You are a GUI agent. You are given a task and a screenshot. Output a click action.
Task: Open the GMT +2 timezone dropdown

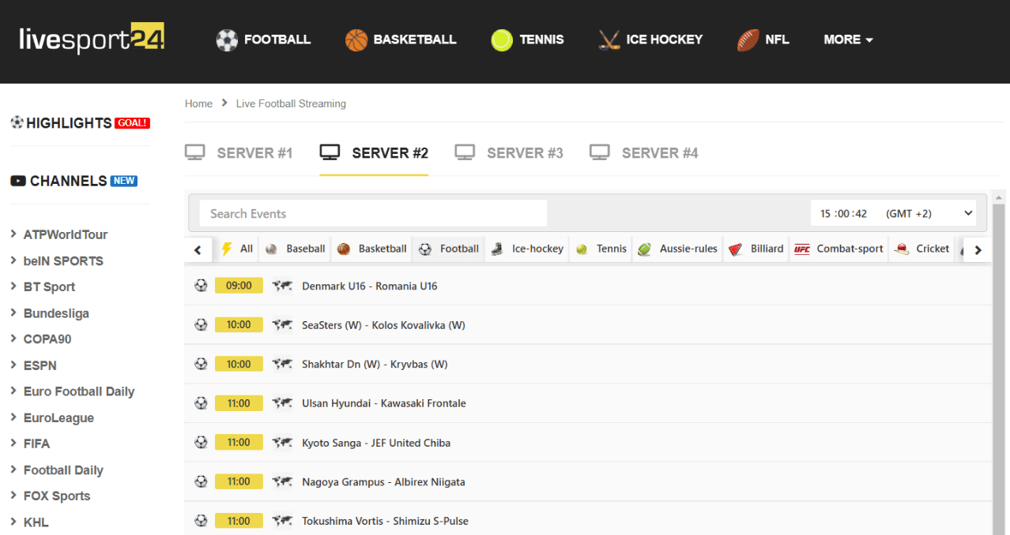tap(893, 213)
